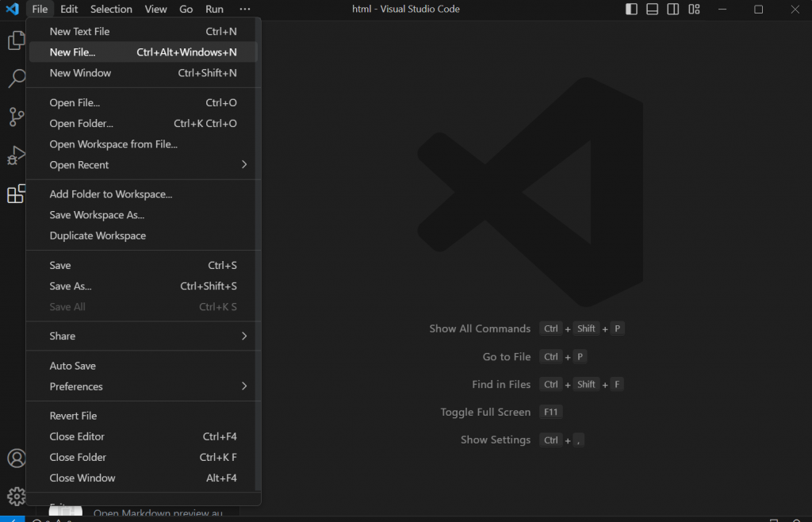Open the View menu
The image size is (812, 522).
click(x=155, y=9)
